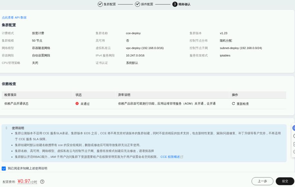The width and height of the screenshot is (295, 187).
Task: Open the question mark help icon beside price
Action: click(x=42, y=182)
